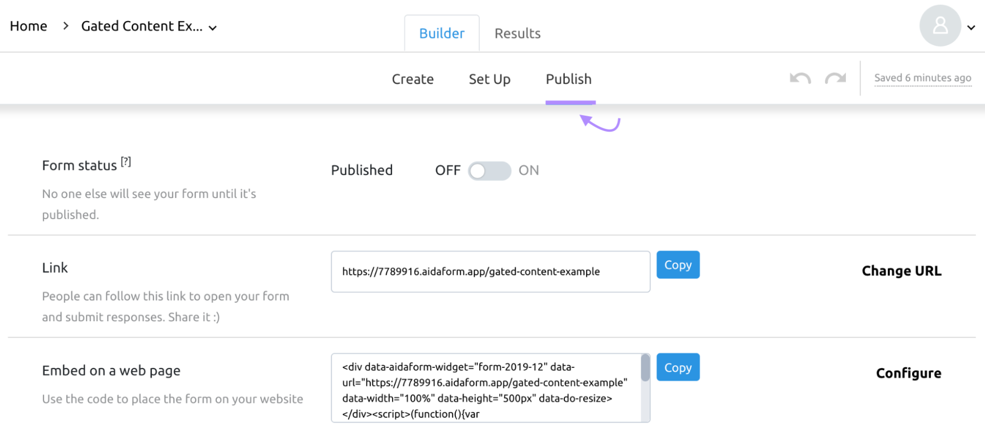
Task: Expand the account menu chevron
Action: tap(971, 28)
